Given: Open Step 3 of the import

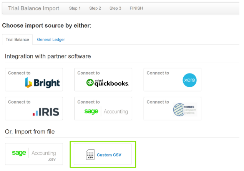Looking at the screenshot, I should [115, 8].
